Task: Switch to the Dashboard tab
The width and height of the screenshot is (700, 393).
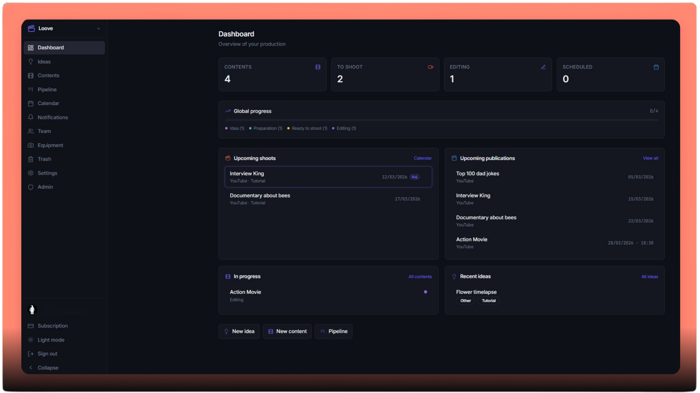Action: click(51, 47)
